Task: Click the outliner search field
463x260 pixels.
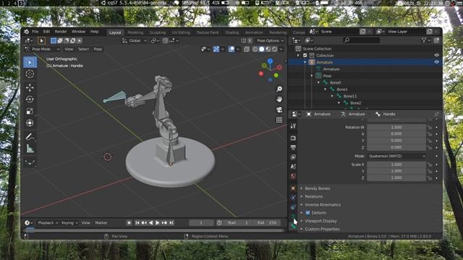Action: pos(361,40)
